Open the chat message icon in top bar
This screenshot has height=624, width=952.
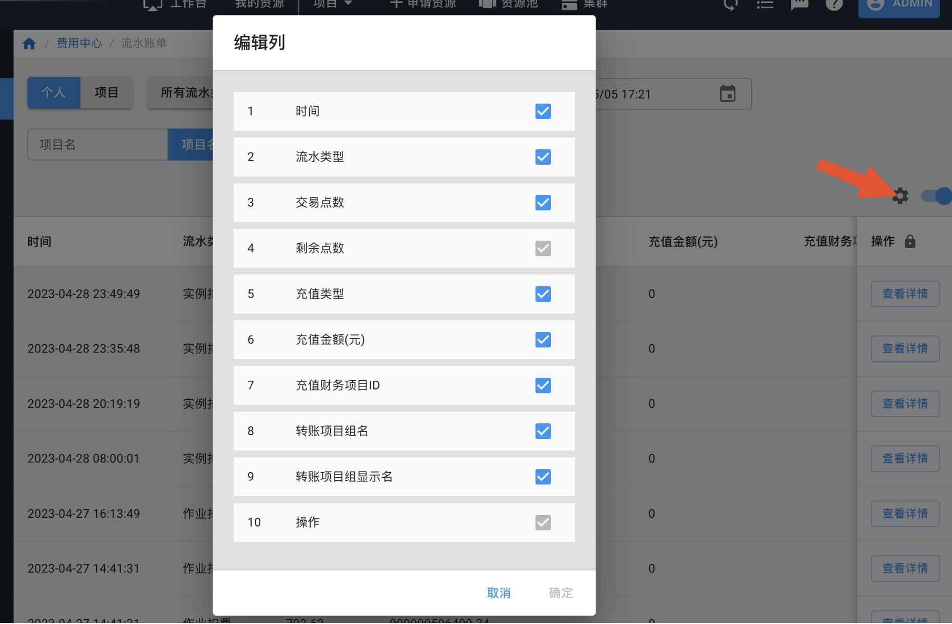(799, 5)
